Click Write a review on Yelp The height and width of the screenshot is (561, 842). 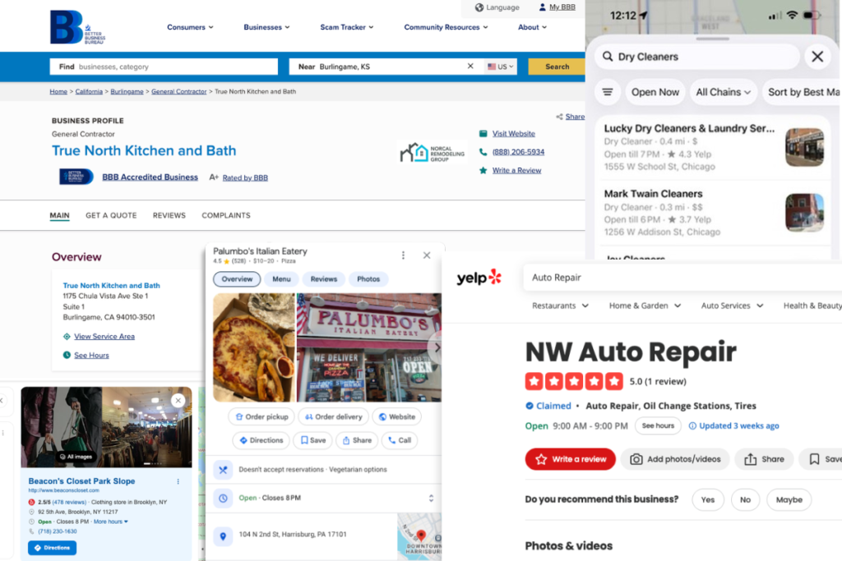pos(571,459)
